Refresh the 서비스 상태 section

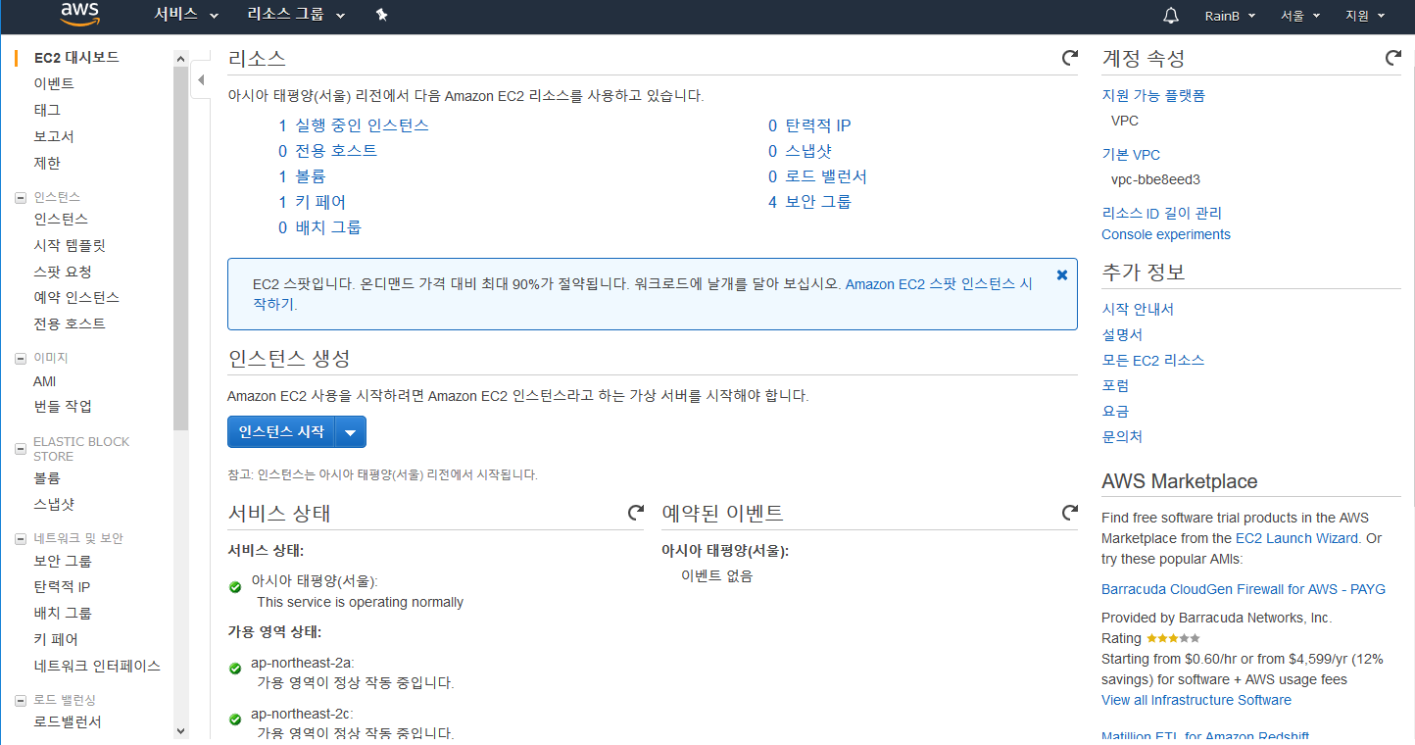(x=634, y=512)
